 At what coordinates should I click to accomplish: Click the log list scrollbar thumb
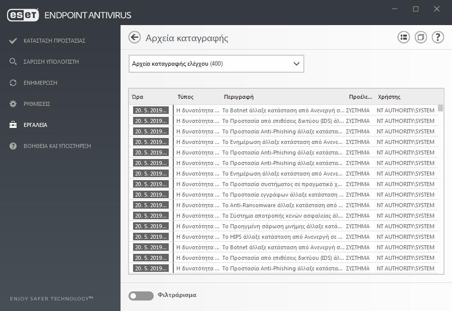[440, 108]
